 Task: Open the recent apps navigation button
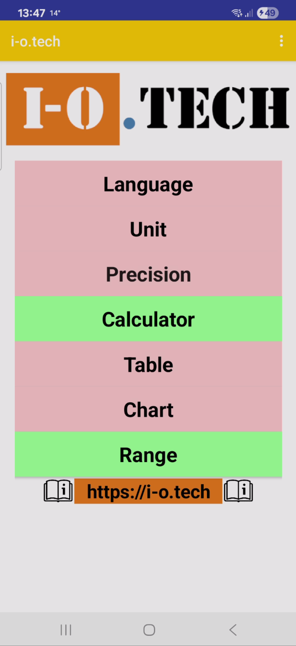[66, 630]
